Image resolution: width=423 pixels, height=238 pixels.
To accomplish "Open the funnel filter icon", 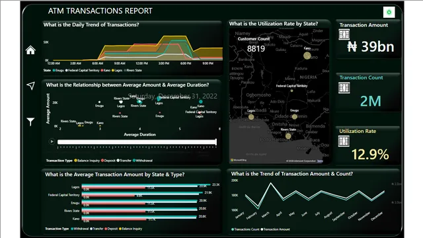I will [30, 122].
